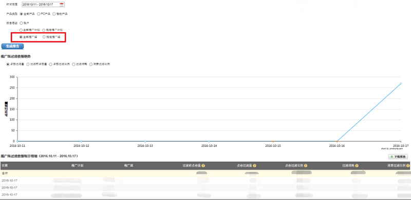The image size is (411, 200).
Task: Click help icon beside 过滤前点击量 column
Action: pos(203,166)
